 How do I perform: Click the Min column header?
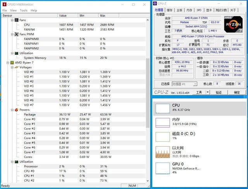88,16
